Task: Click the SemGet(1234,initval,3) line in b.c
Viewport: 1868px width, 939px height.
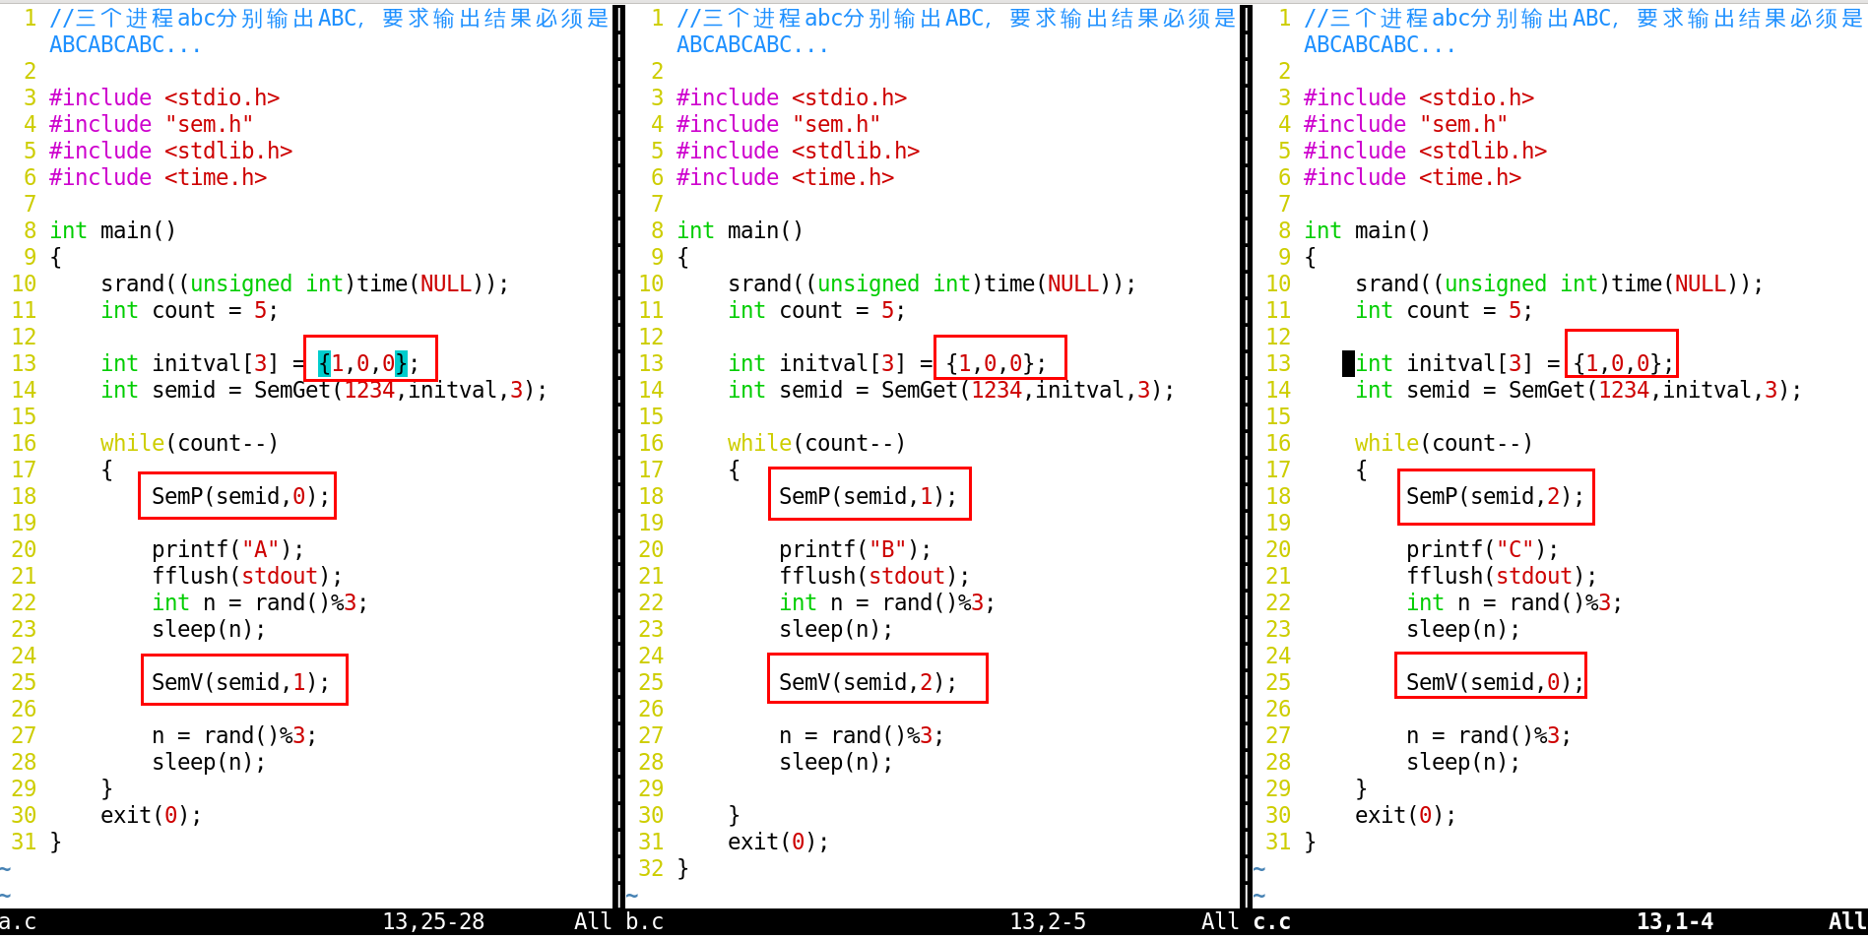Action: click(x=951, y=390)
